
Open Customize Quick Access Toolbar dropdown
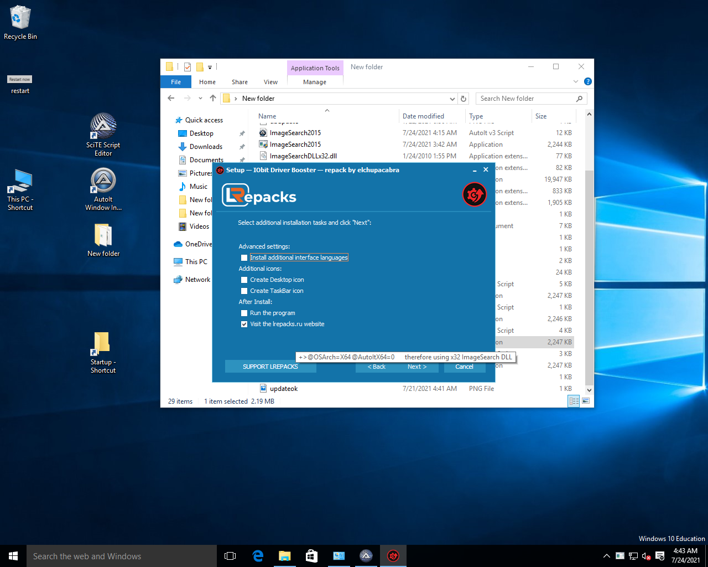click(210, 68)
